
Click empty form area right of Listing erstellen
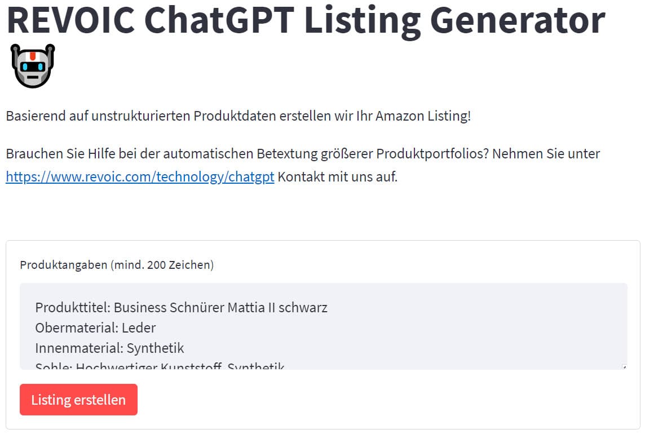383,400
